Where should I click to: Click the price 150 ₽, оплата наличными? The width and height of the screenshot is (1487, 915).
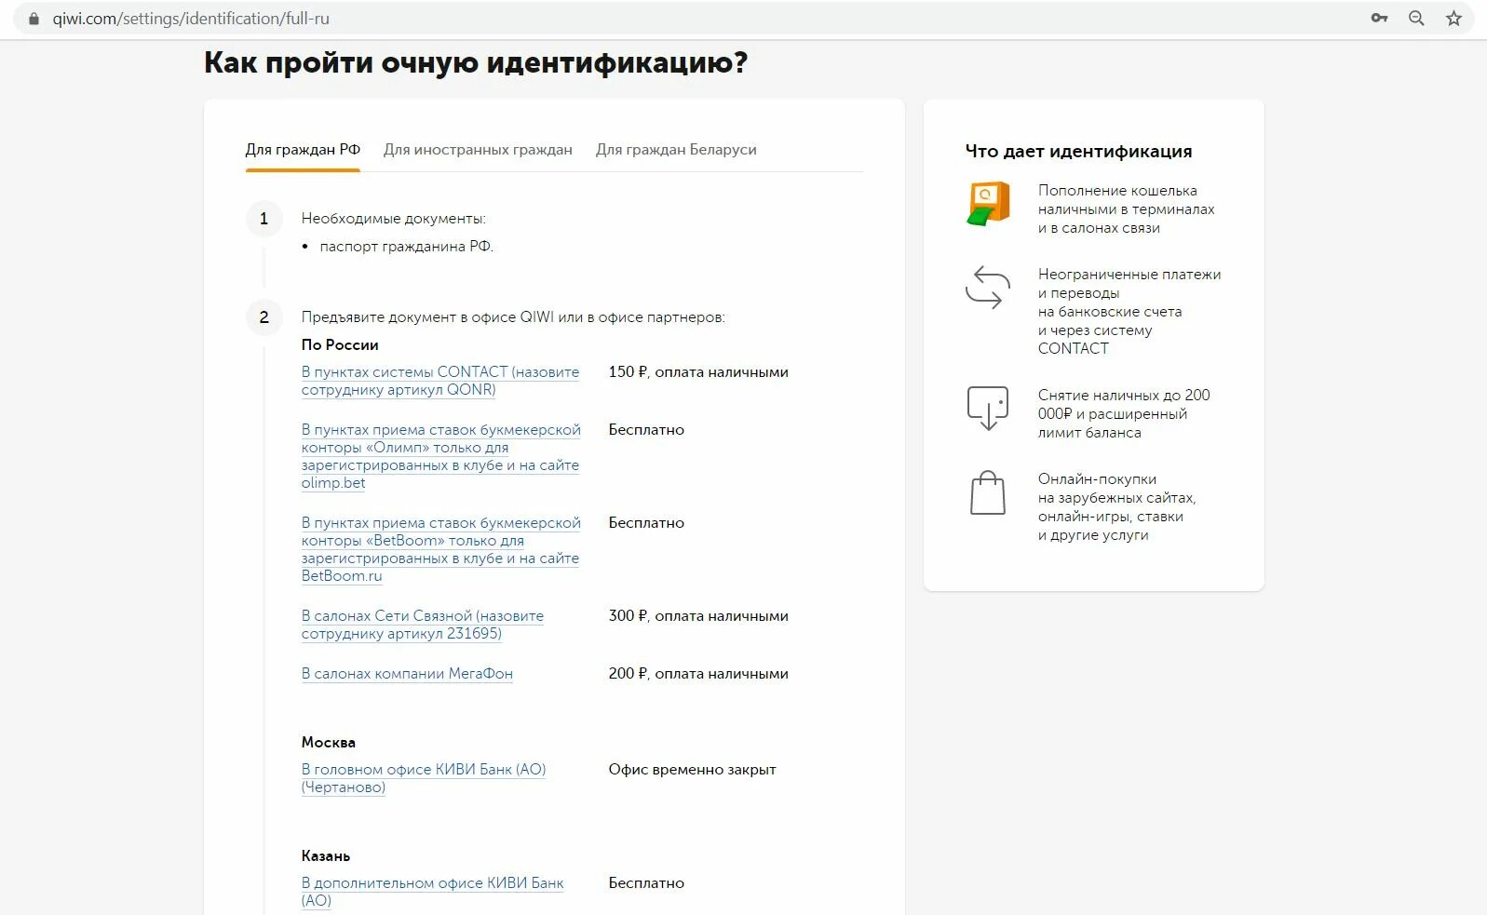tap(698, 372)
